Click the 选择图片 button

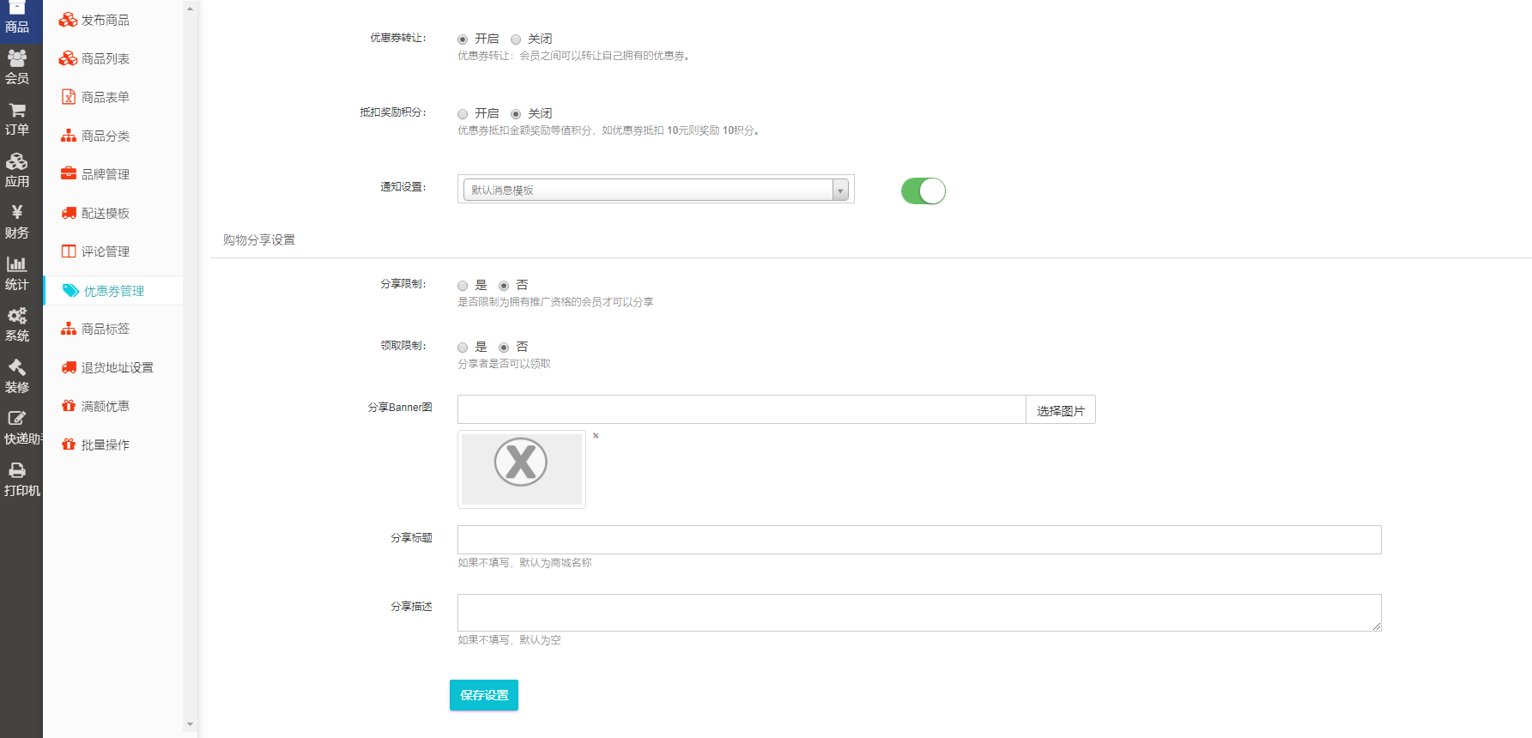pos(1060,410)
